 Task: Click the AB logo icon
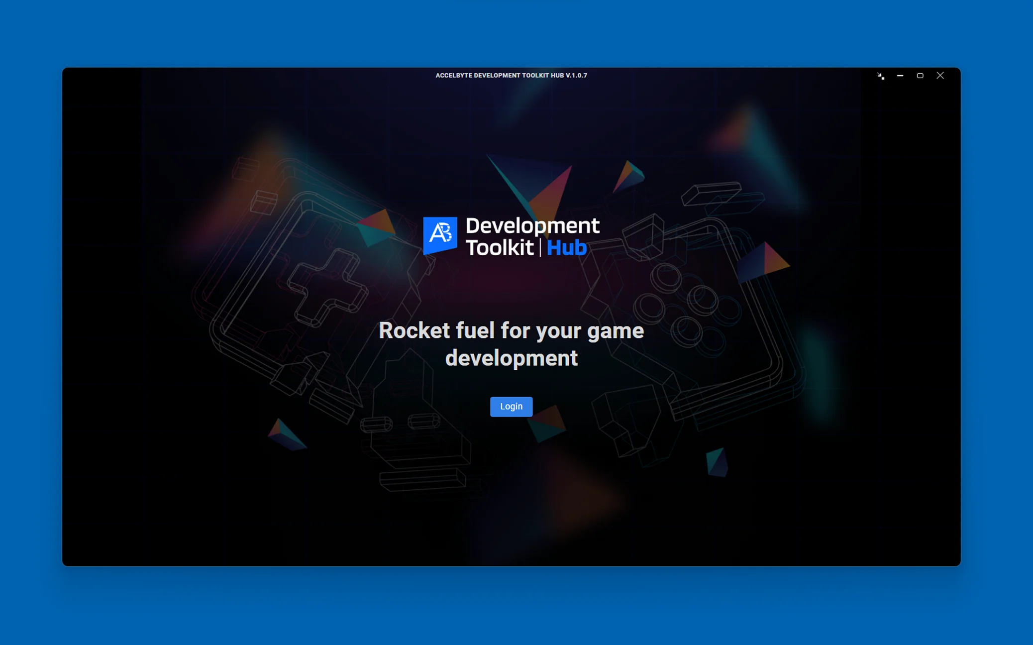(440, 235)
